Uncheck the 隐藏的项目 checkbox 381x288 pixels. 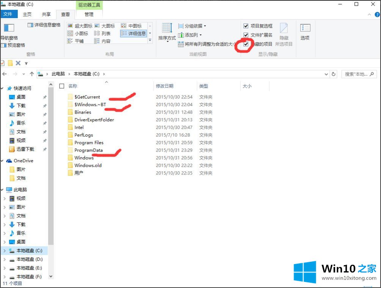point(246,44)
